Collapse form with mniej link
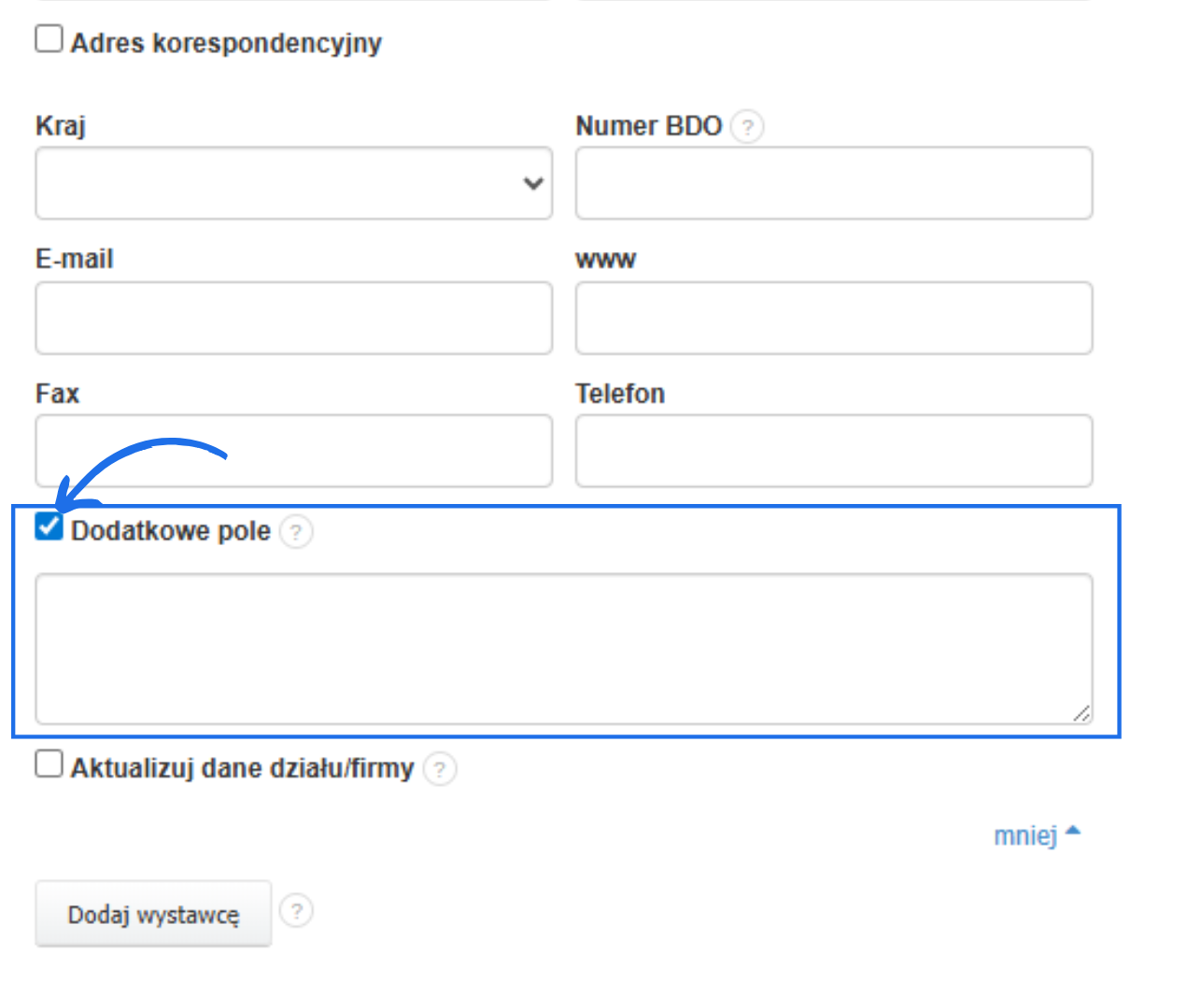1201x1008 pixels. coord(1024,835)
